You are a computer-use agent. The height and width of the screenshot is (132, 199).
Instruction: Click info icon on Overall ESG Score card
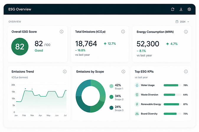pyautogui.click(x=61, y=31)
